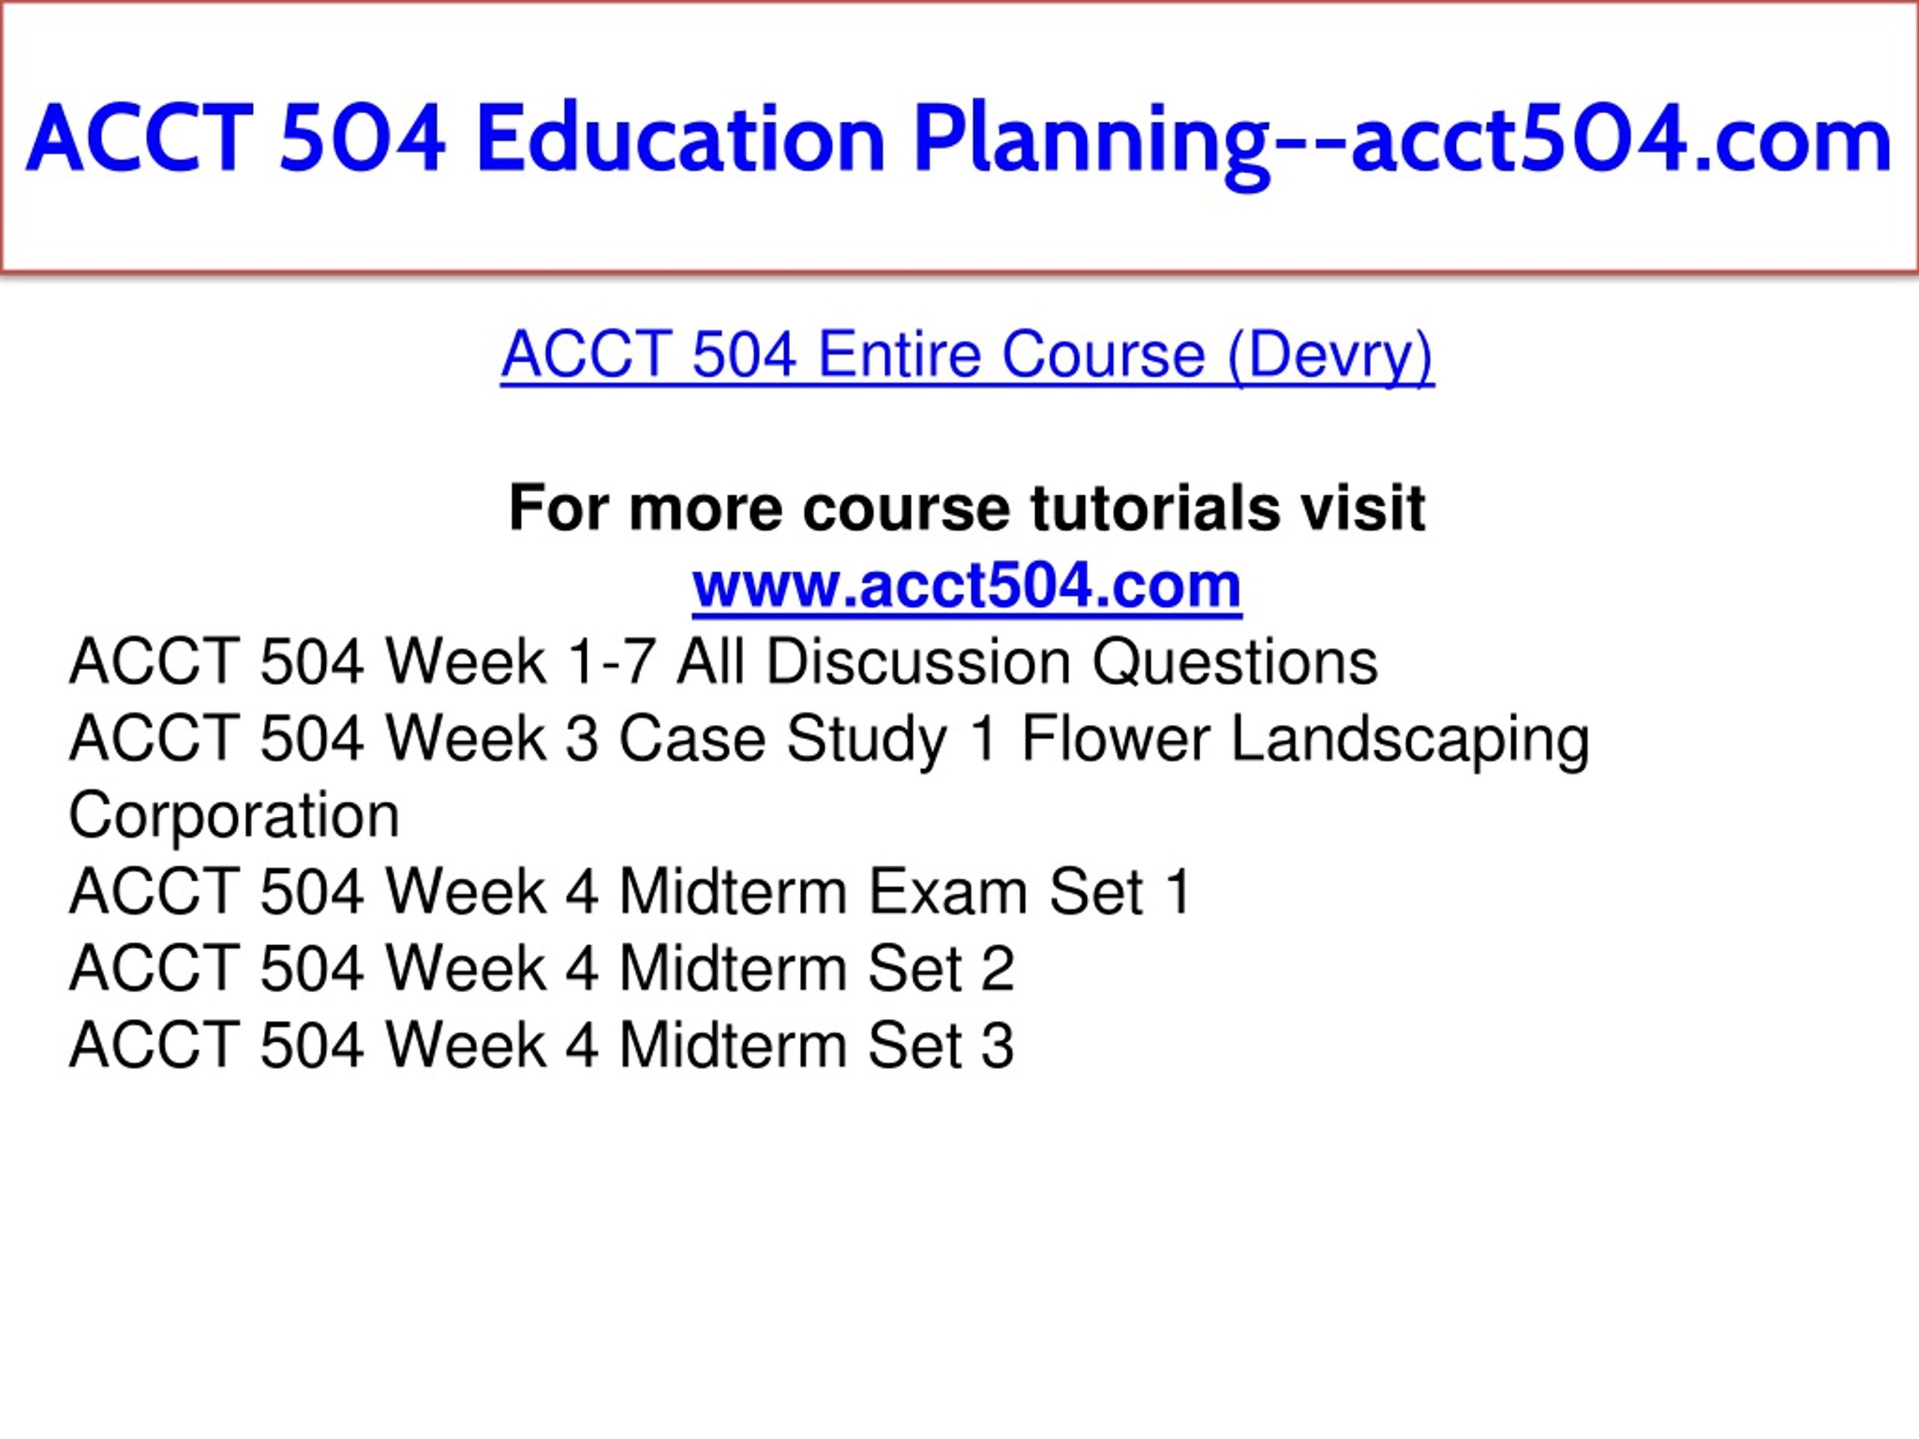Click the word 'Planning' in the heading
The image size is (1919, 1439).
coord(1092,143)
